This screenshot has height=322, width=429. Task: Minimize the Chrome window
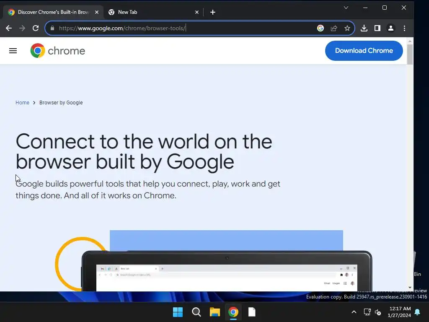(365, 8)
